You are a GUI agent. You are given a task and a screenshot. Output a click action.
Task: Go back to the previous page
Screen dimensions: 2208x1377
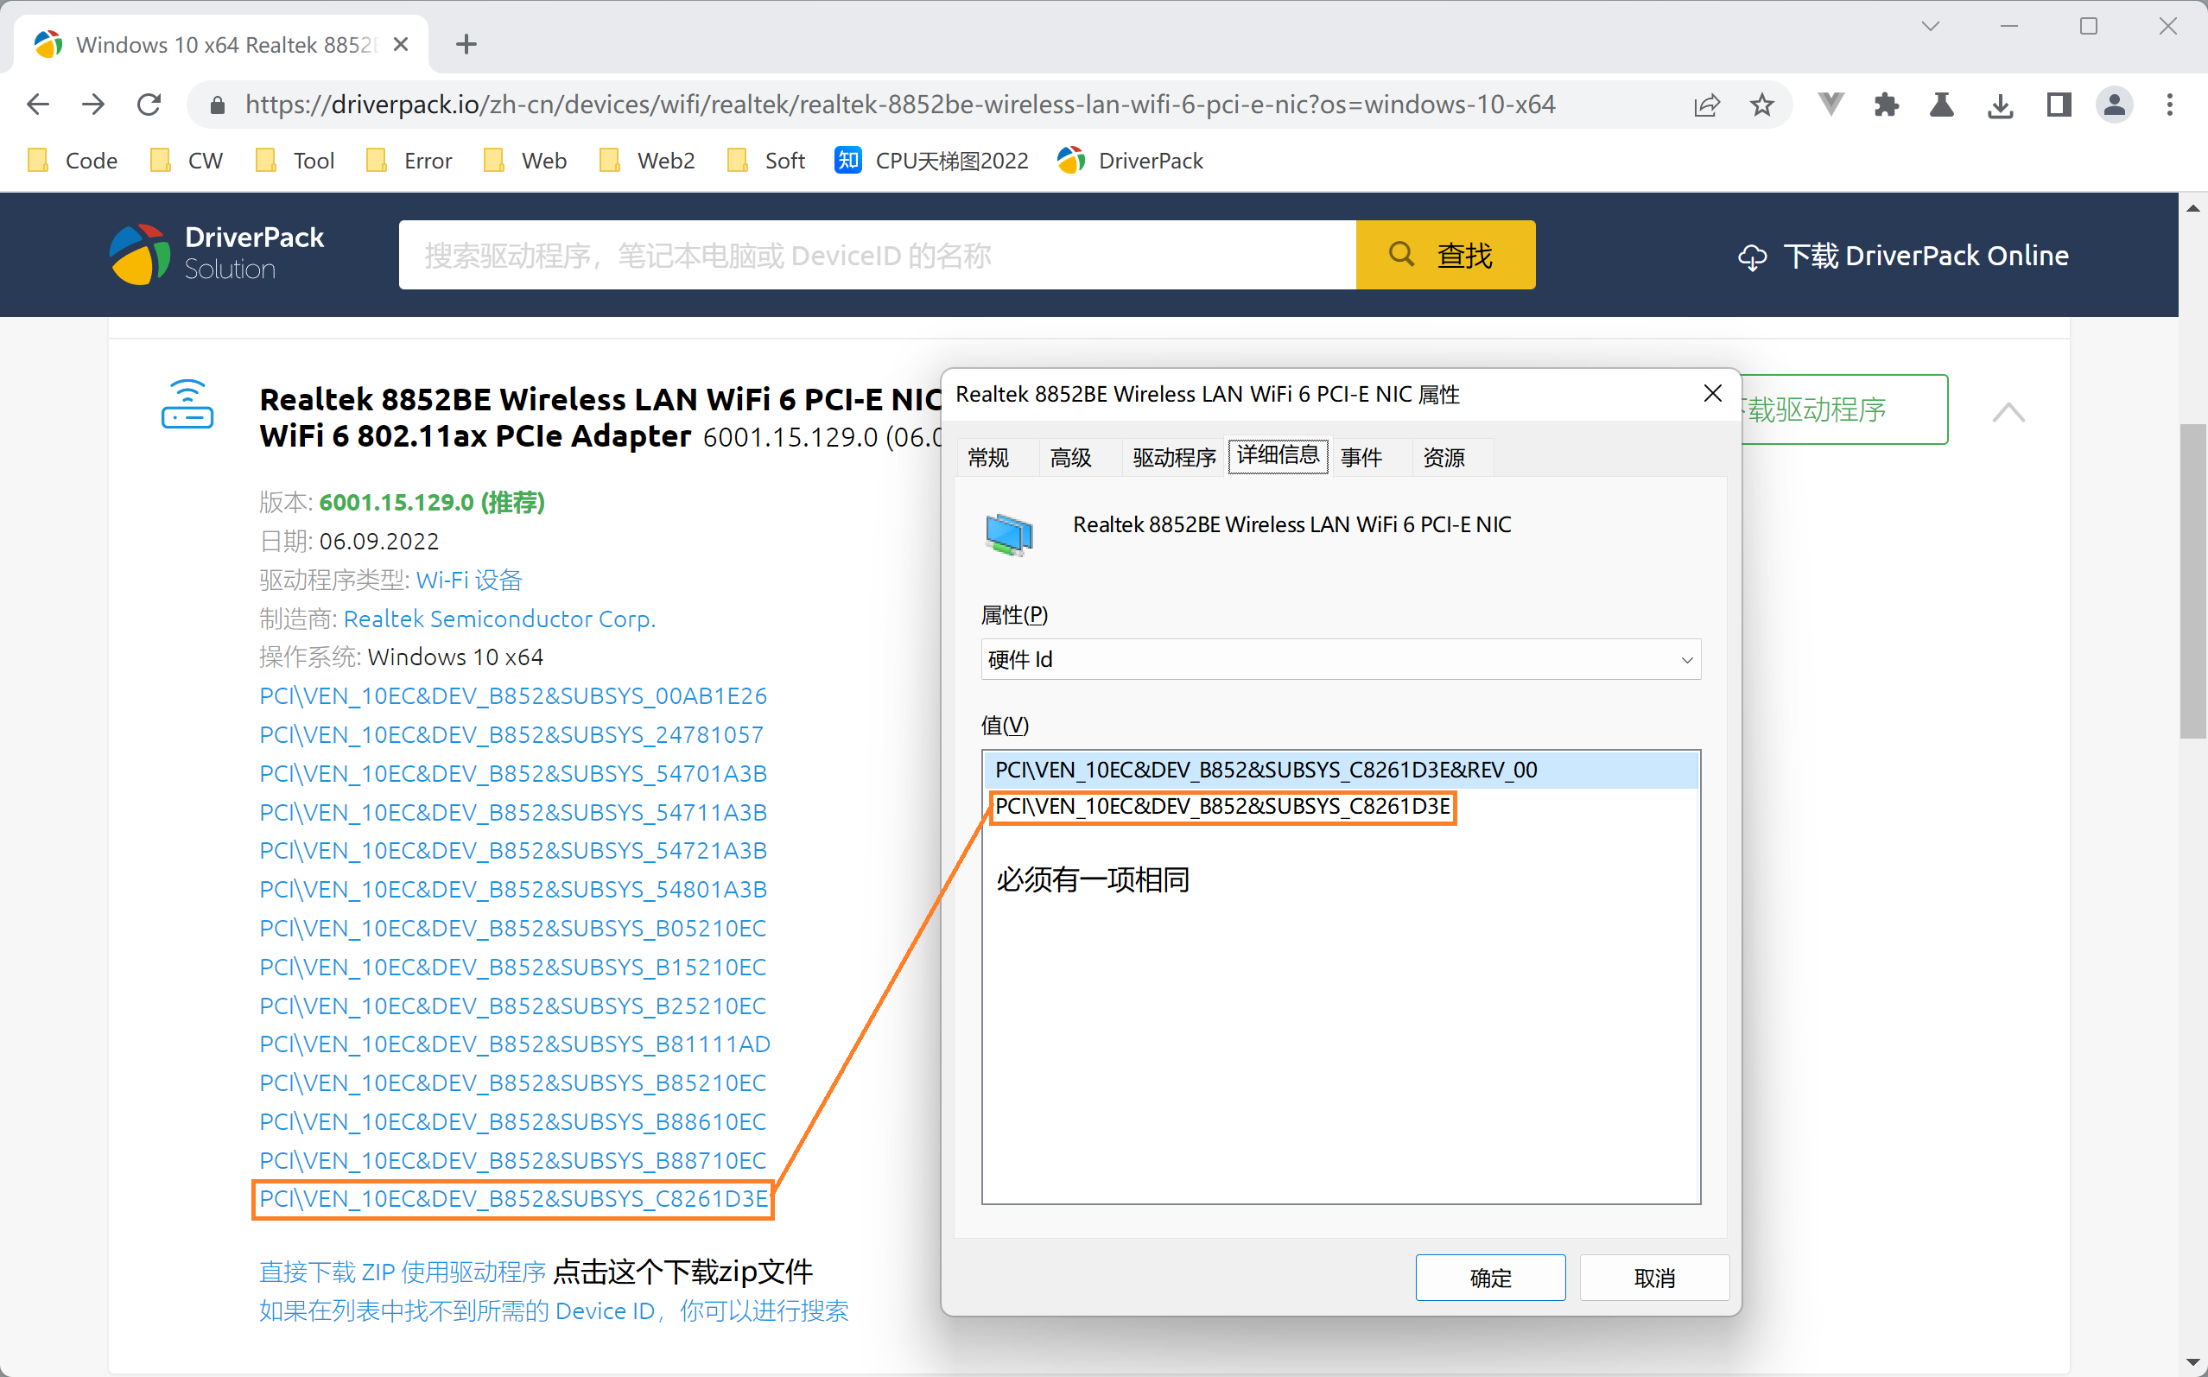(37, 105)
